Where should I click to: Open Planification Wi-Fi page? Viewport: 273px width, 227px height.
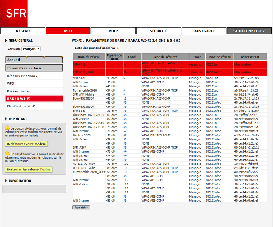34,106
